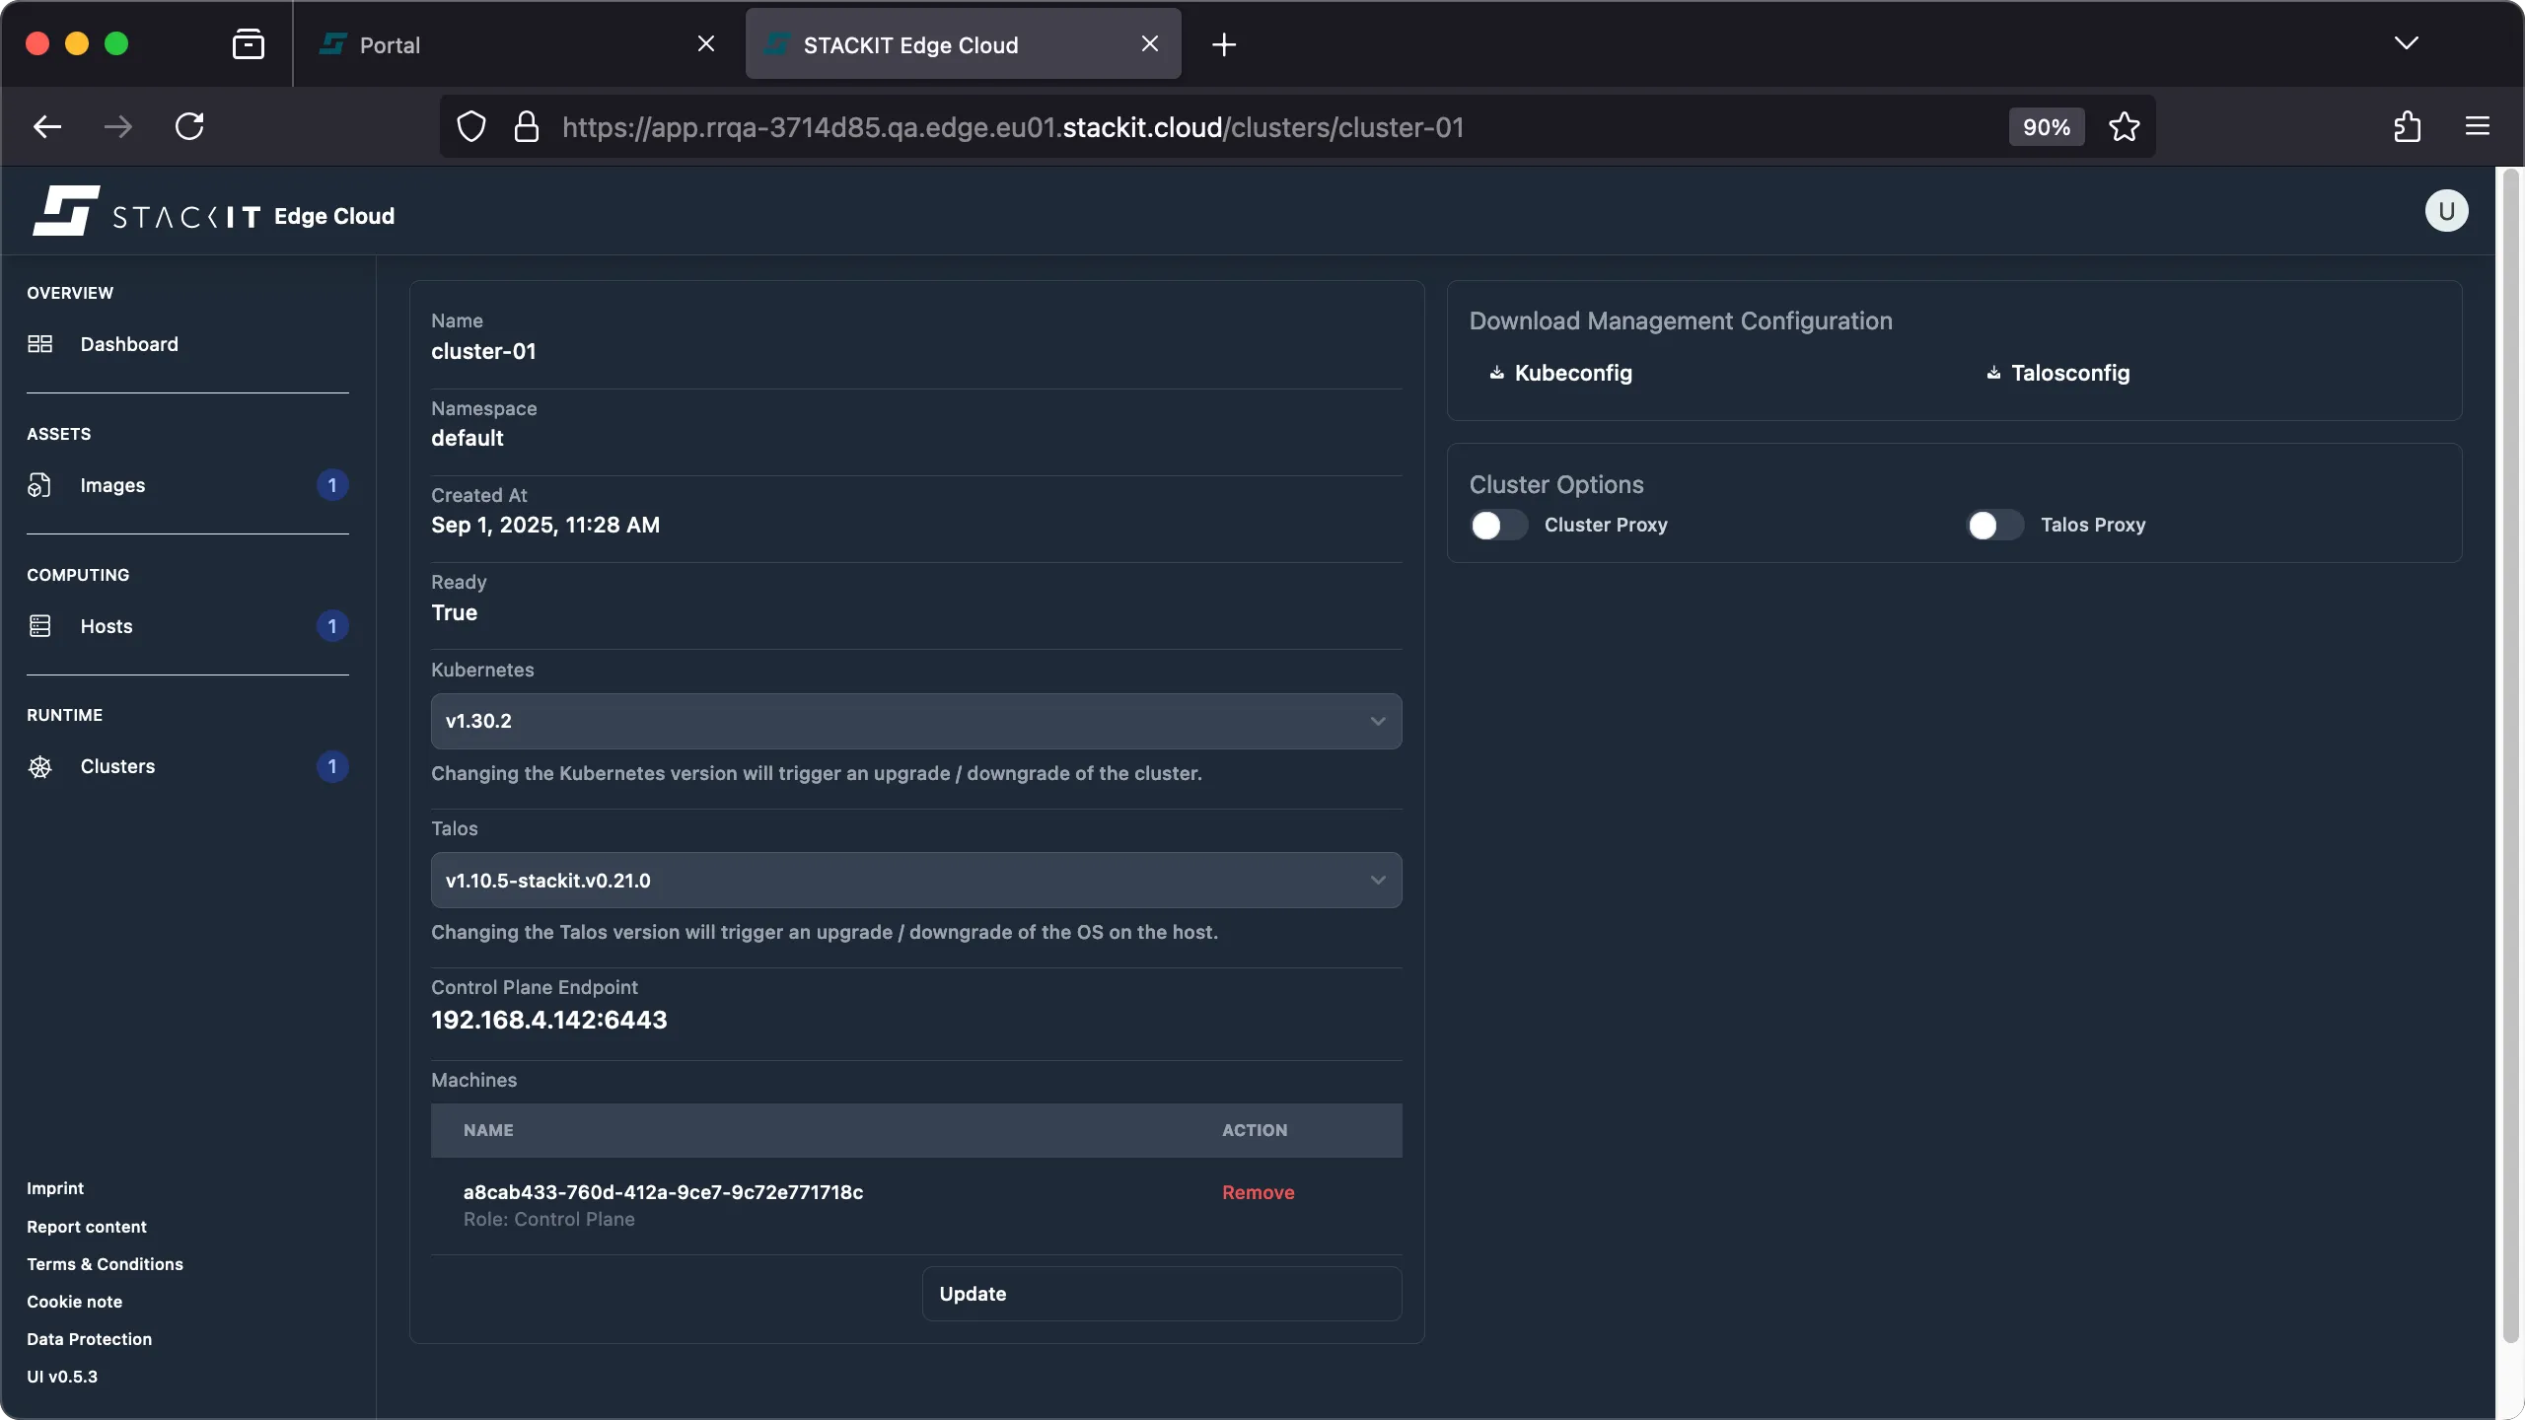Open Hosts under Computing
The width and height of the screenshot is (2525, 1420).
pos(106,625)
